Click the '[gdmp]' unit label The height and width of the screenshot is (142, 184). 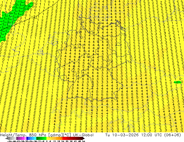tap(56, 135)
